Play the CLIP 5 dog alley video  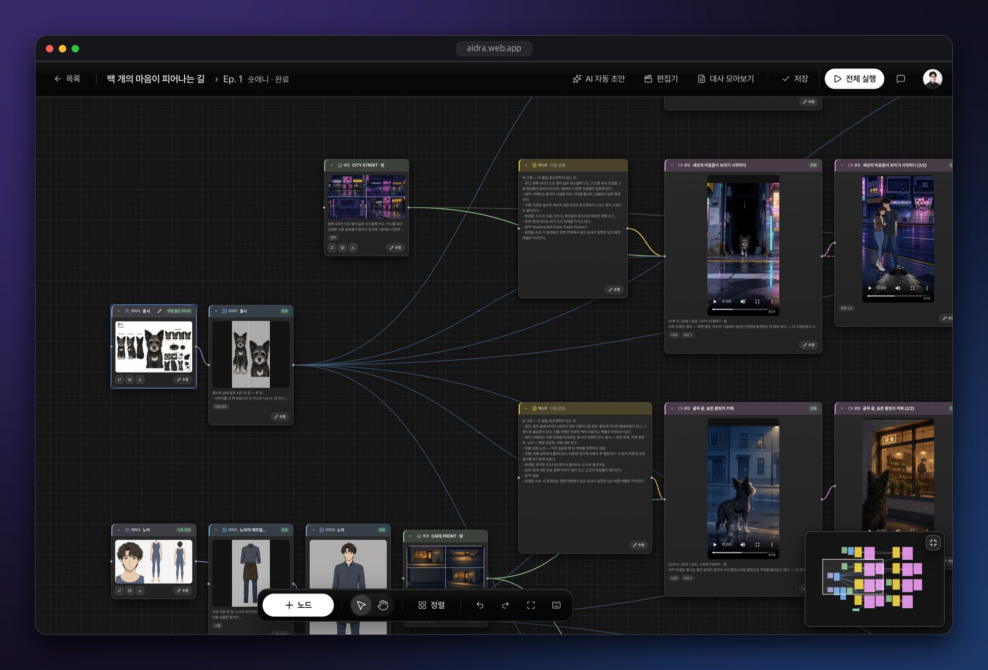click(715, 544)
